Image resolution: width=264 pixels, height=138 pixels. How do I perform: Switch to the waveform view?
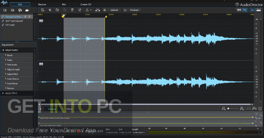click(253, 10)
